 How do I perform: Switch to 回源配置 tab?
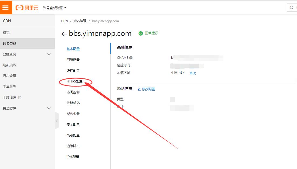coord(73,60)
